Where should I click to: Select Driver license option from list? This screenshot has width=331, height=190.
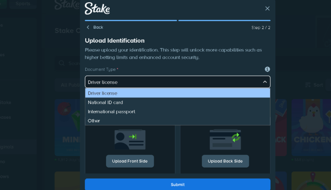click(177, 93)
